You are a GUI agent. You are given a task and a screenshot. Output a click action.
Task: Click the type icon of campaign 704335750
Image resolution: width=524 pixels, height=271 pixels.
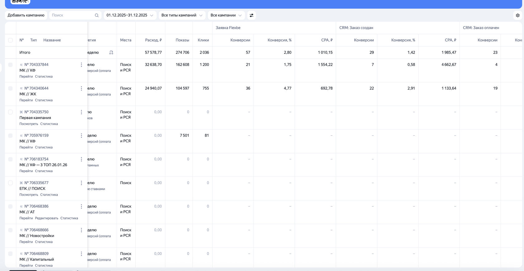(21, 112)
